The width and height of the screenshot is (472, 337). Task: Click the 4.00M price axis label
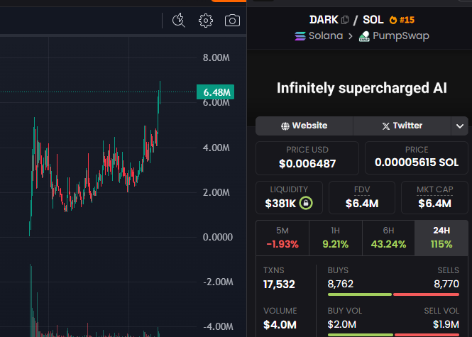tap(216, 148)
